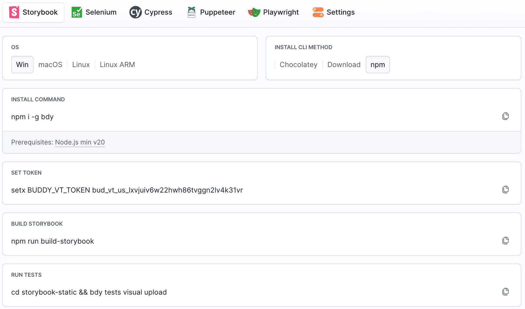The height and width of the screenshot is (309, 525).
Task: Copy the npm install command
Action: (x=505, y=116)
